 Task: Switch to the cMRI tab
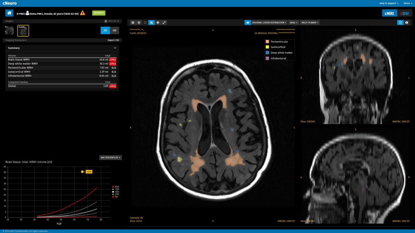(x=389, y=13)
